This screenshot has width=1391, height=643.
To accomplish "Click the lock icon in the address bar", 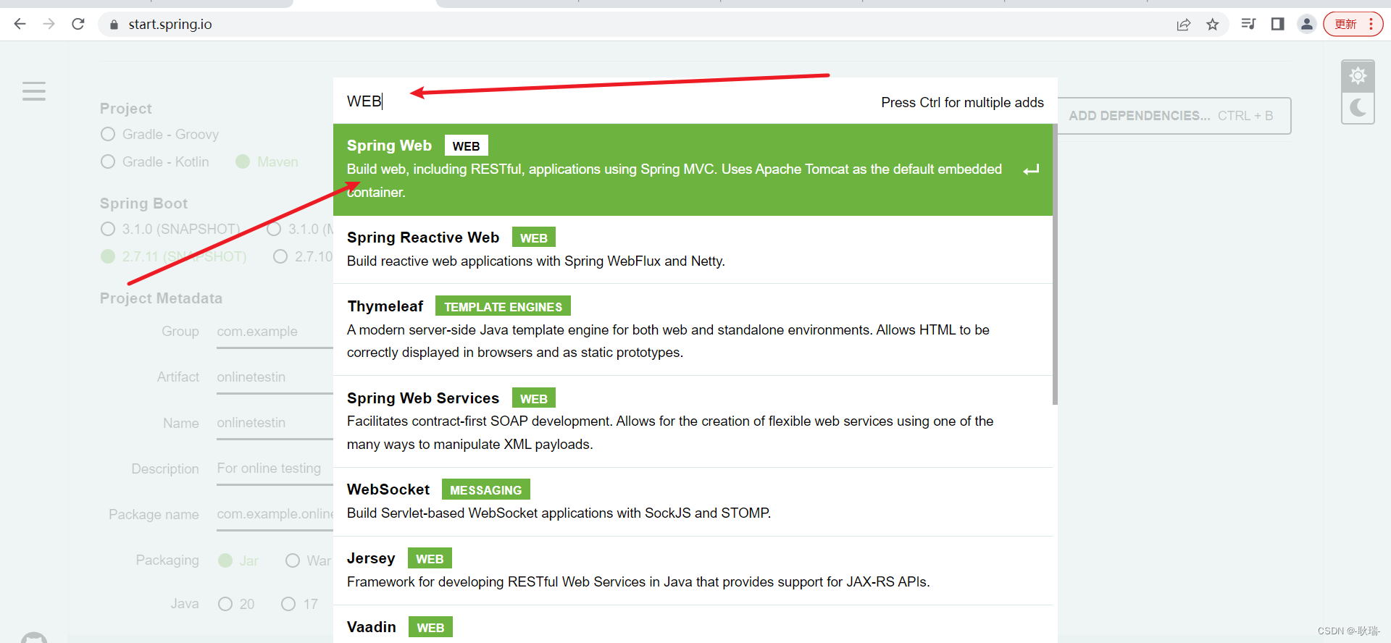I will (x=114, y=25).
